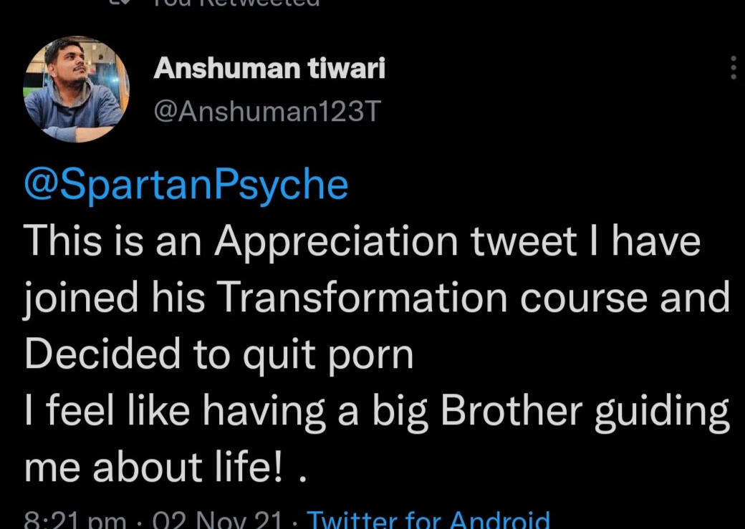745x529 pixels.
Task: Click the word "guiding" in the tweet
Action: tap(663, 412)
